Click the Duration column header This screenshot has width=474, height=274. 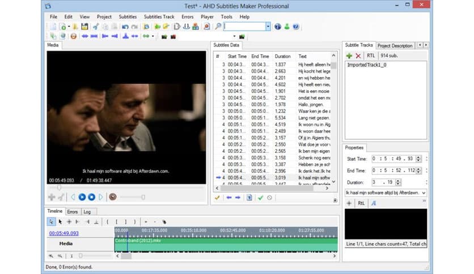tap(283, 57)
